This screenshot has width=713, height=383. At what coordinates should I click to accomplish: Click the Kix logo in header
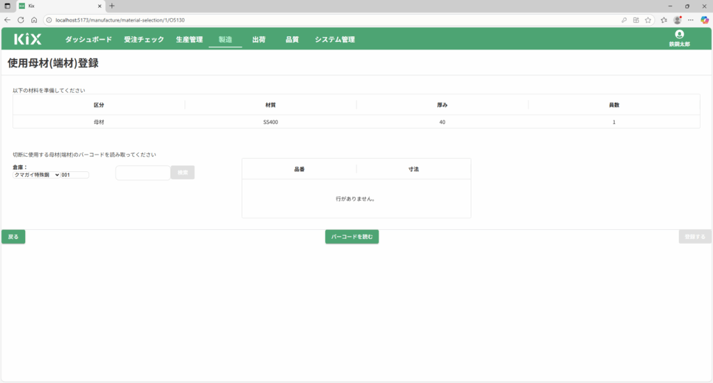[x=28, y=40]
